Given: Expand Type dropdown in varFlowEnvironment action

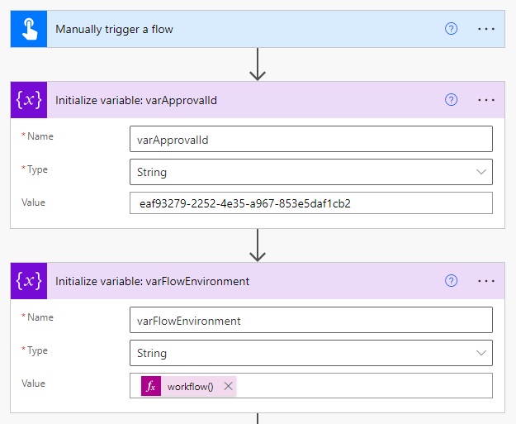Looking at the screenshot, I should tap(481, 353).
